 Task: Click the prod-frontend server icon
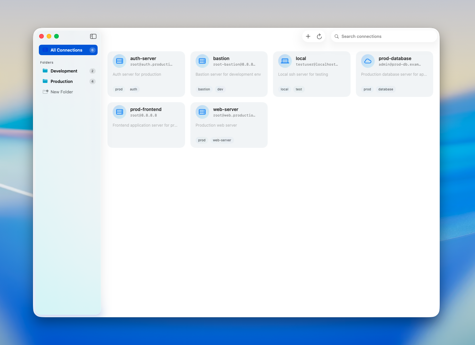[x=119, y=112]
